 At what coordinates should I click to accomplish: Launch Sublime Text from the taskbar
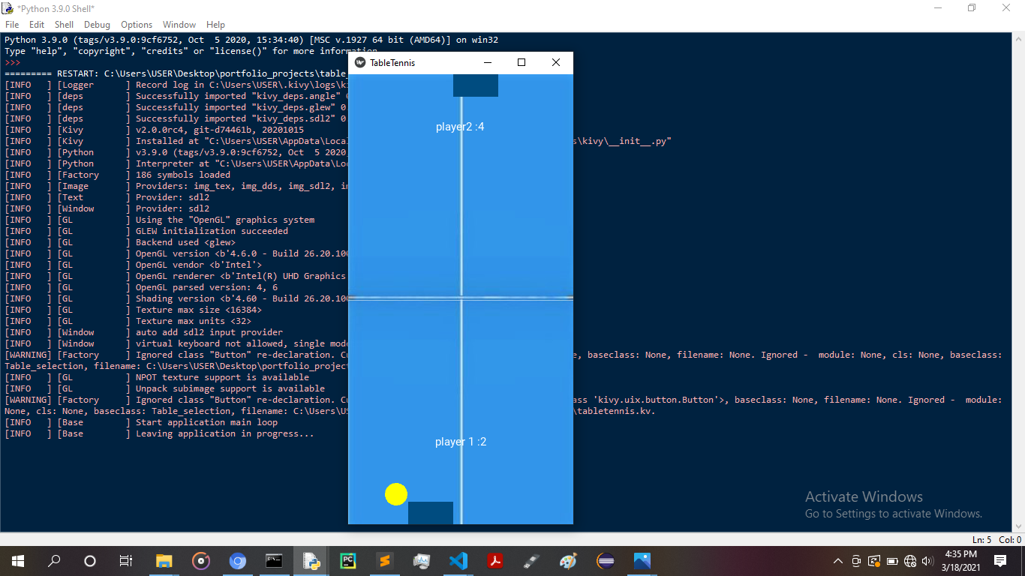(384, 560)
